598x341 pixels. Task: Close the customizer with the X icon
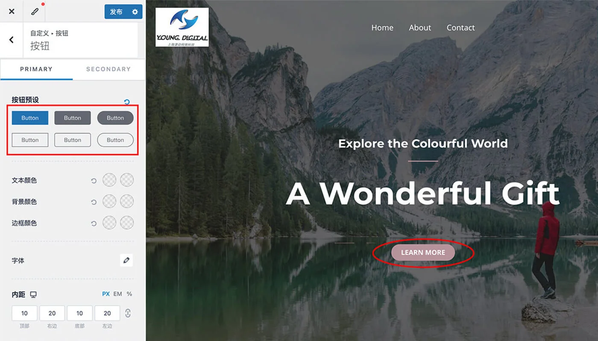tap(12, 12)
